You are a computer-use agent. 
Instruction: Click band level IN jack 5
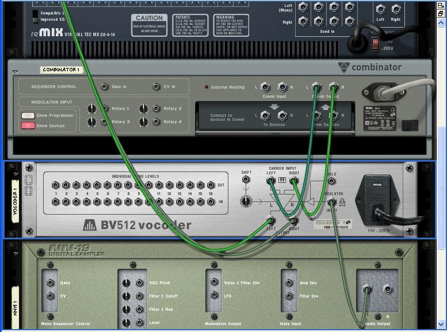(x=97, y=202)
